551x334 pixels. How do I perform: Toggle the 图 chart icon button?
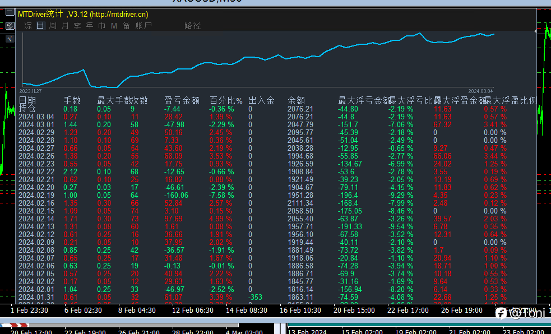click(x=10, y=26)
